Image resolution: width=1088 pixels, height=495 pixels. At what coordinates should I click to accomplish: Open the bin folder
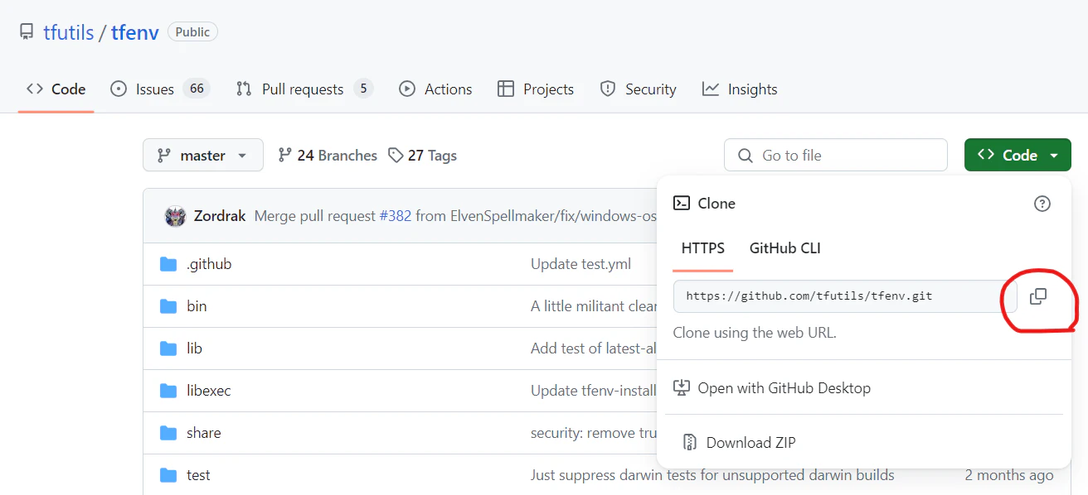point(197,306)
